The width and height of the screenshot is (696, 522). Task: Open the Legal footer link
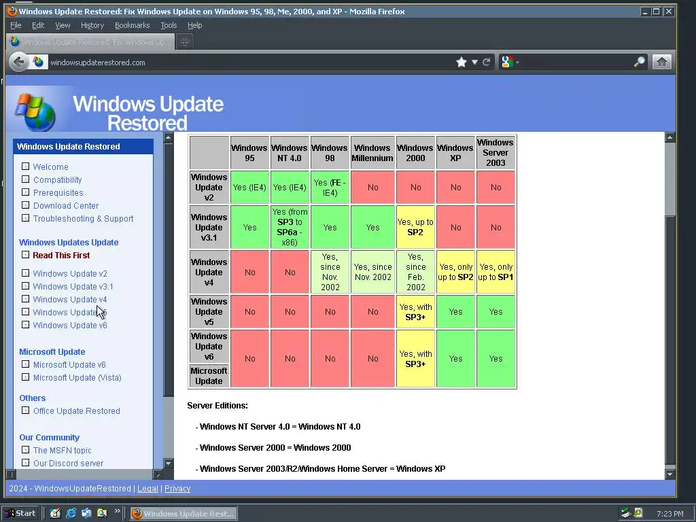tap(147, 488)
